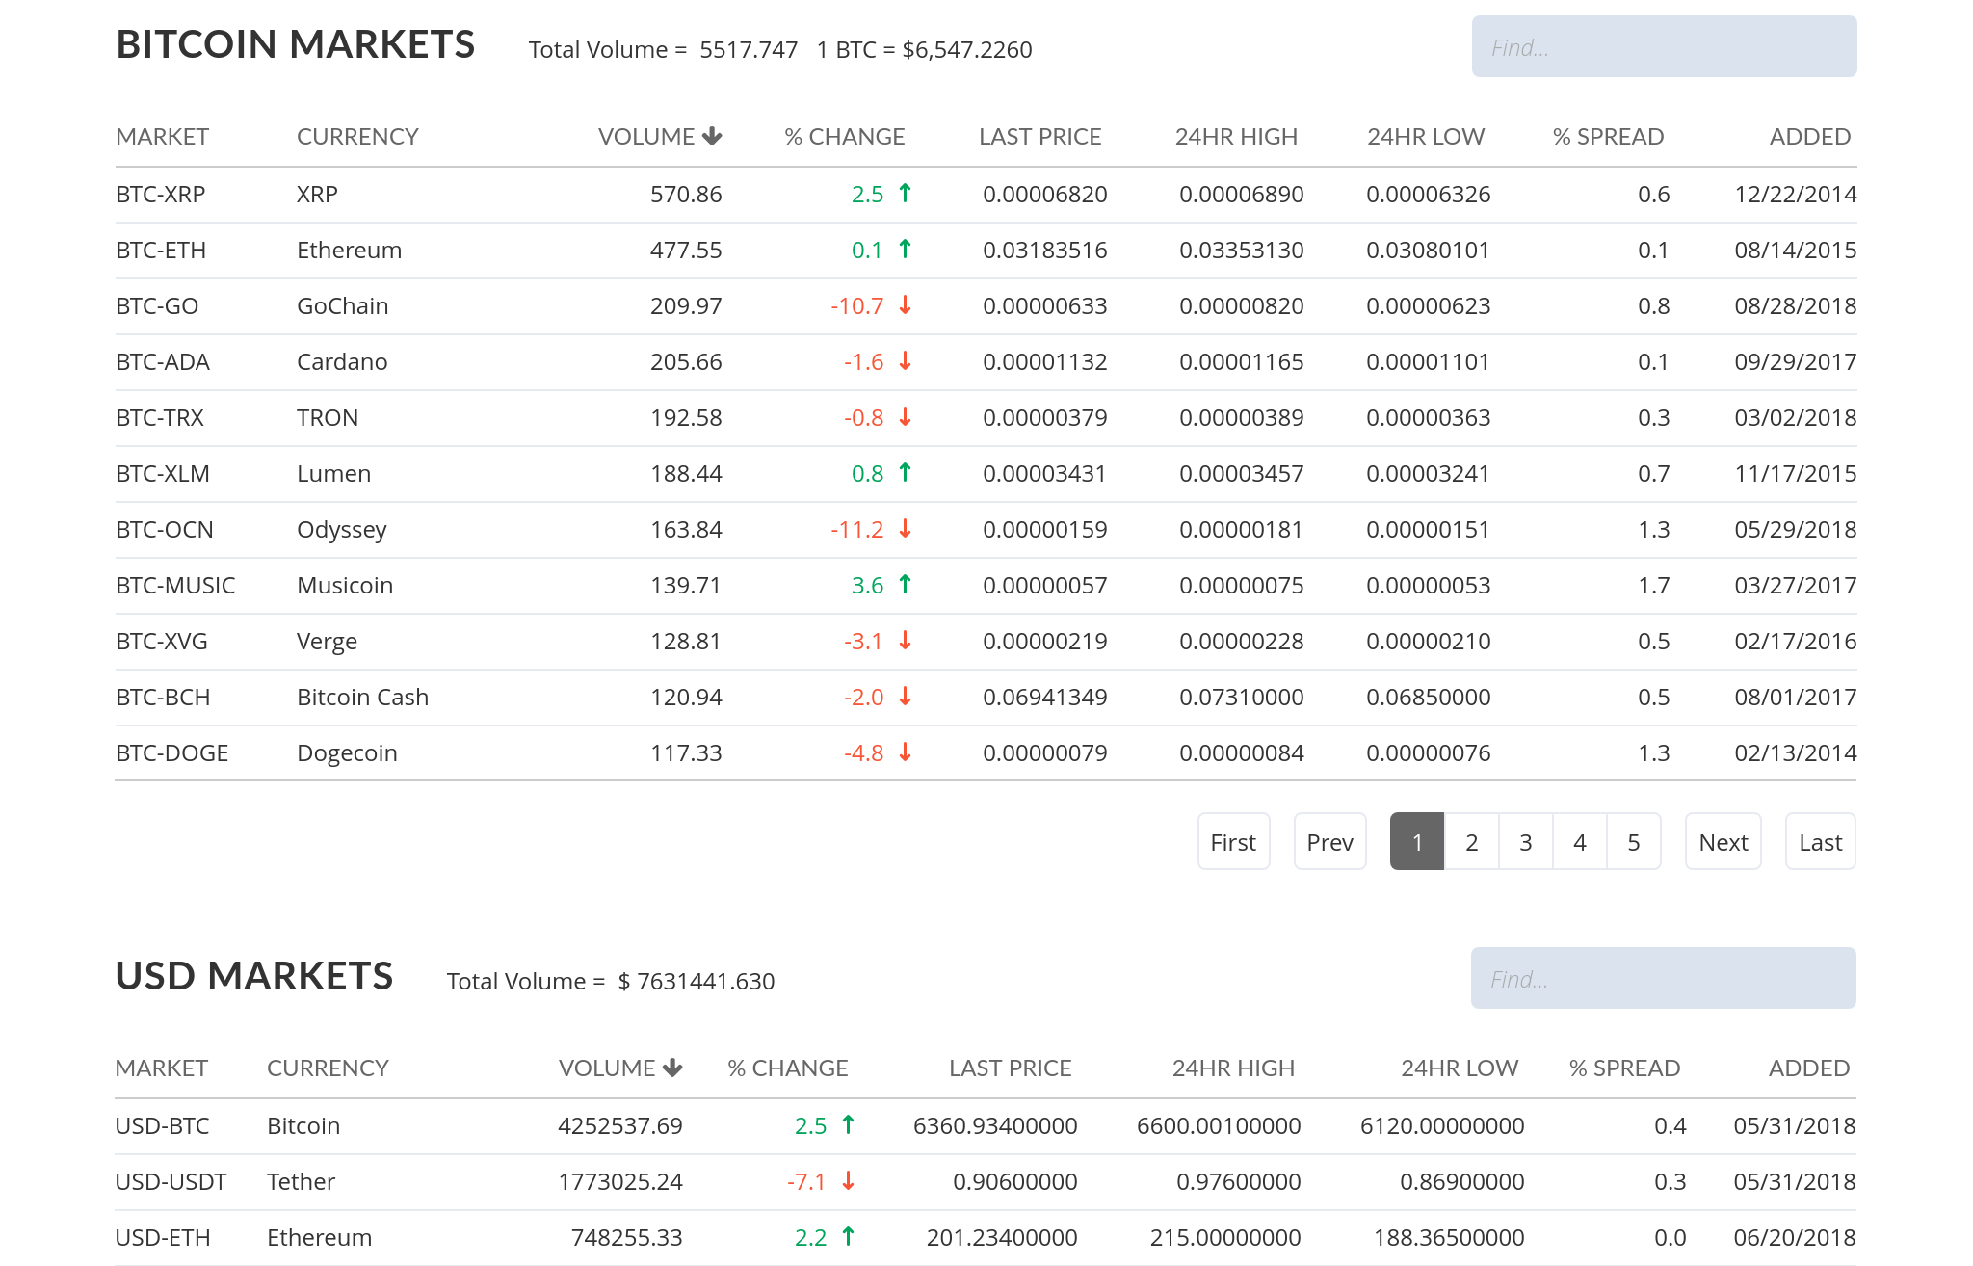Go to page 2 of Bitcoin markets
Image resolution: width=1973 pixels, height=1266 pixels.
click(x=1471, y=842)
